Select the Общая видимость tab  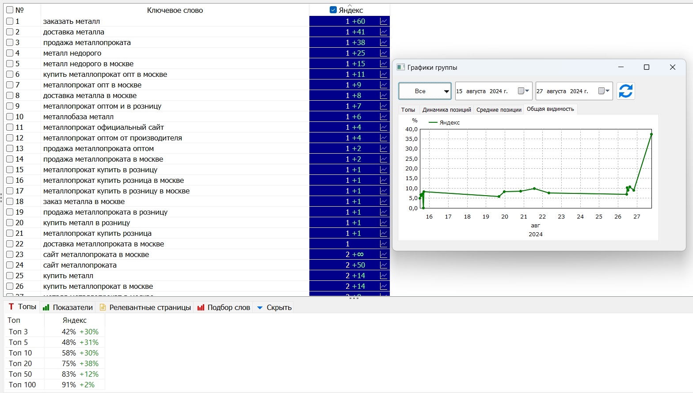(x=550, y=109)
